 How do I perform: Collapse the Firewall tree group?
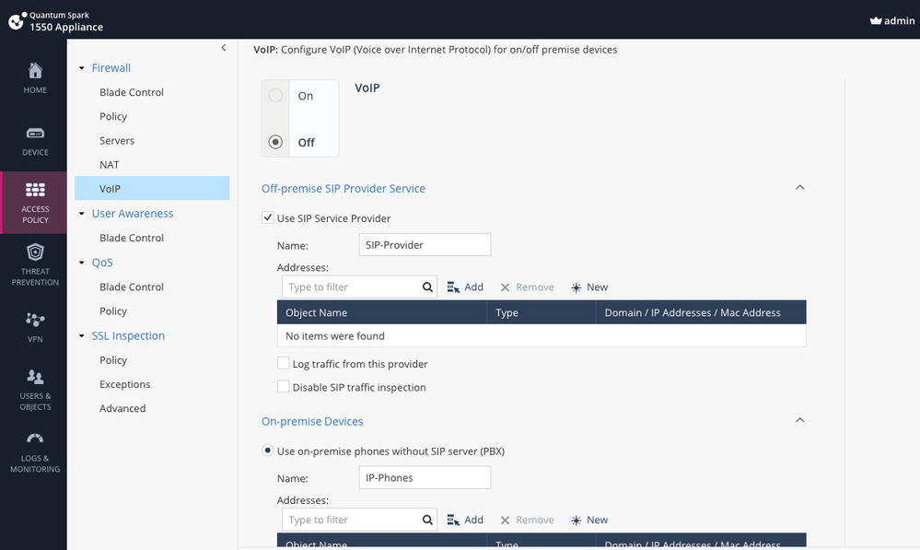point(82,68)
